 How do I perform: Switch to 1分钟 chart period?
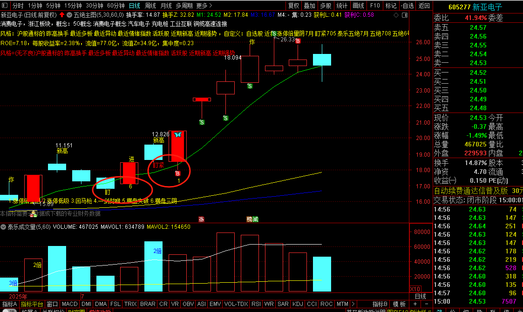pos(35,6)
